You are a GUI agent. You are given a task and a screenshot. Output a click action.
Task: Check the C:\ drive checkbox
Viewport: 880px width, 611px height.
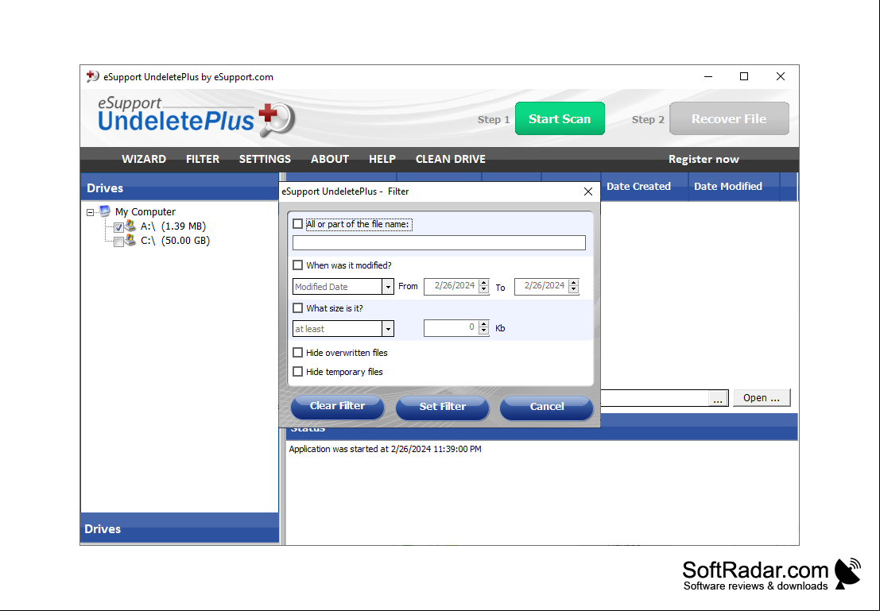(x=118, y=242)
